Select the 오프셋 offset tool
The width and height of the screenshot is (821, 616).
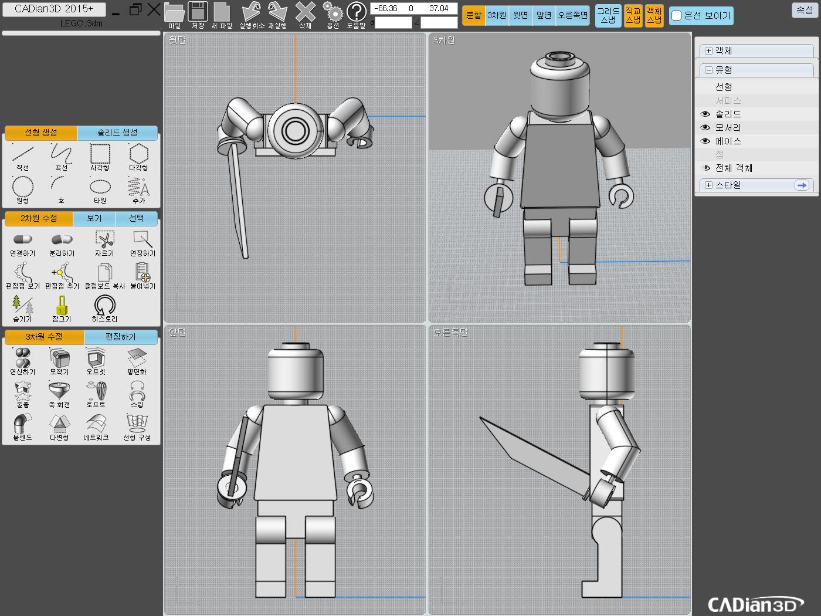pos(96,360)
